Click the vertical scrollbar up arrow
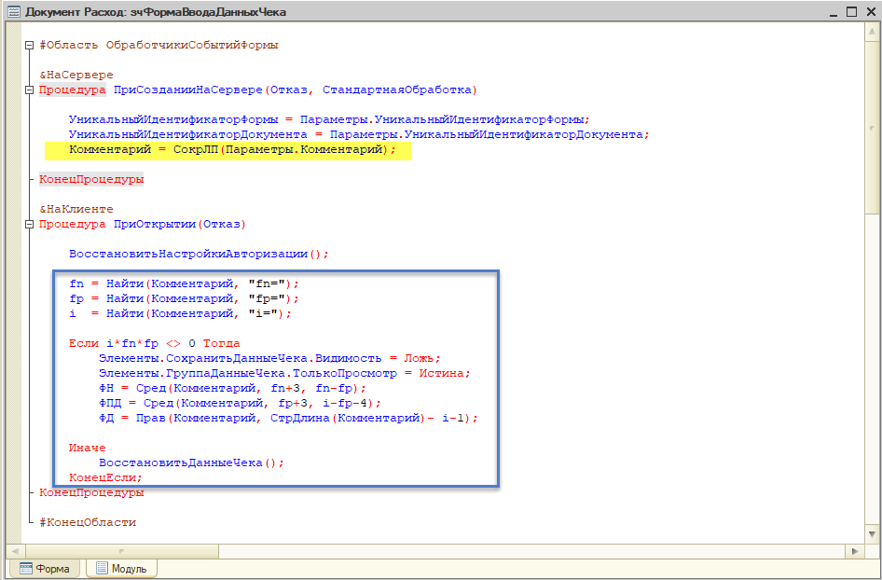 click(872, 34)
